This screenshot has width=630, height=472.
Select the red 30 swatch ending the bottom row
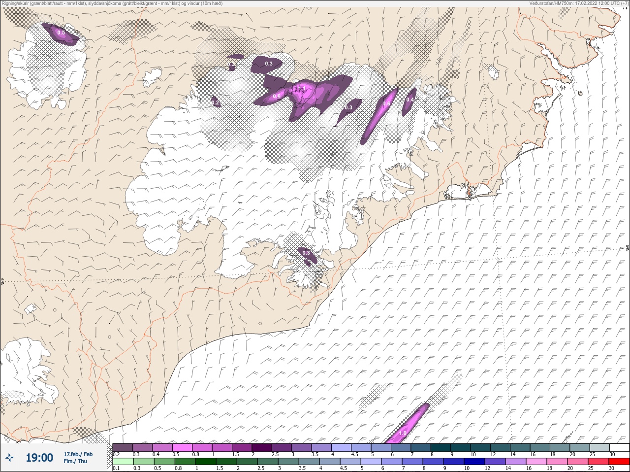tap(619, 462)
